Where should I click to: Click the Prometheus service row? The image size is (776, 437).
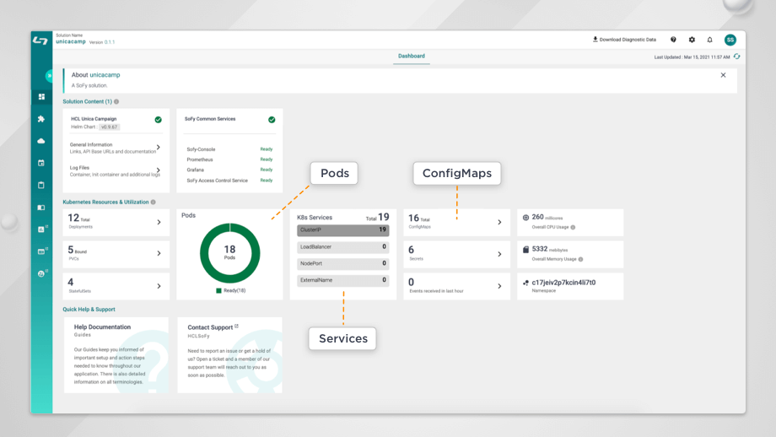pos(229,159)
